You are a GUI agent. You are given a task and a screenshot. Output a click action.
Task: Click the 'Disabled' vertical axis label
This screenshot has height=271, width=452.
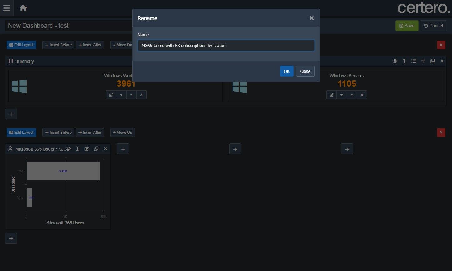click(13, 184)
